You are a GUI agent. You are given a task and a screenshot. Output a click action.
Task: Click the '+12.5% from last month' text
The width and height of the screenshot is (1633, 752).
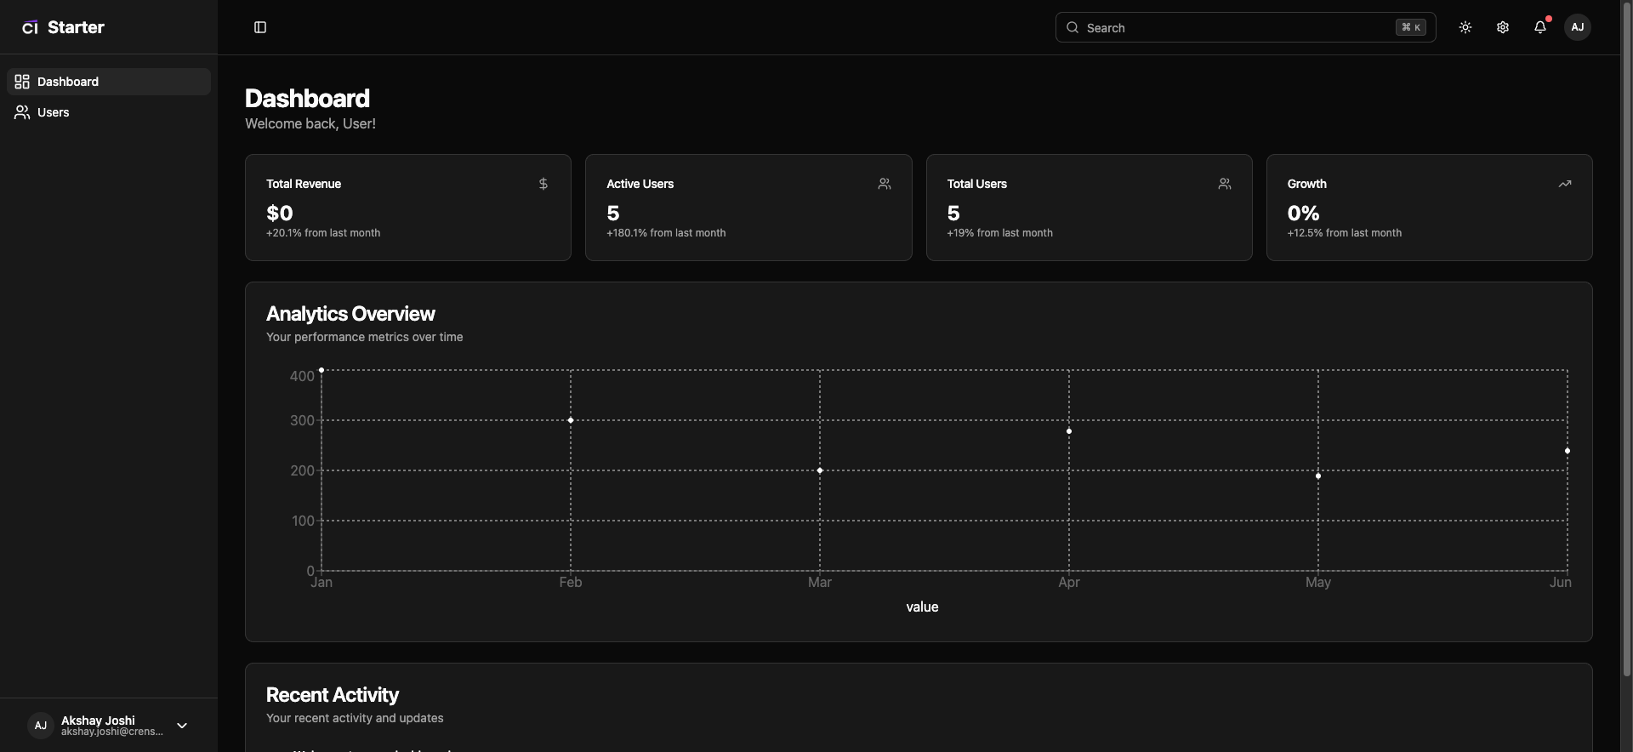click(1345, 233)
